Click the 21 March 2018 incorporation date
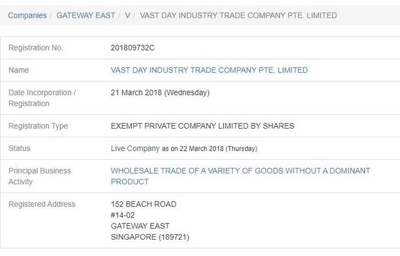This screenshot has height=256, width=400. point(160,92)
